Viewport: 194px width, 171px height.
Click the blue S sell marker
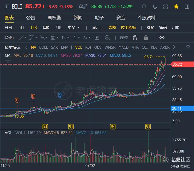[x=60, y=96]
